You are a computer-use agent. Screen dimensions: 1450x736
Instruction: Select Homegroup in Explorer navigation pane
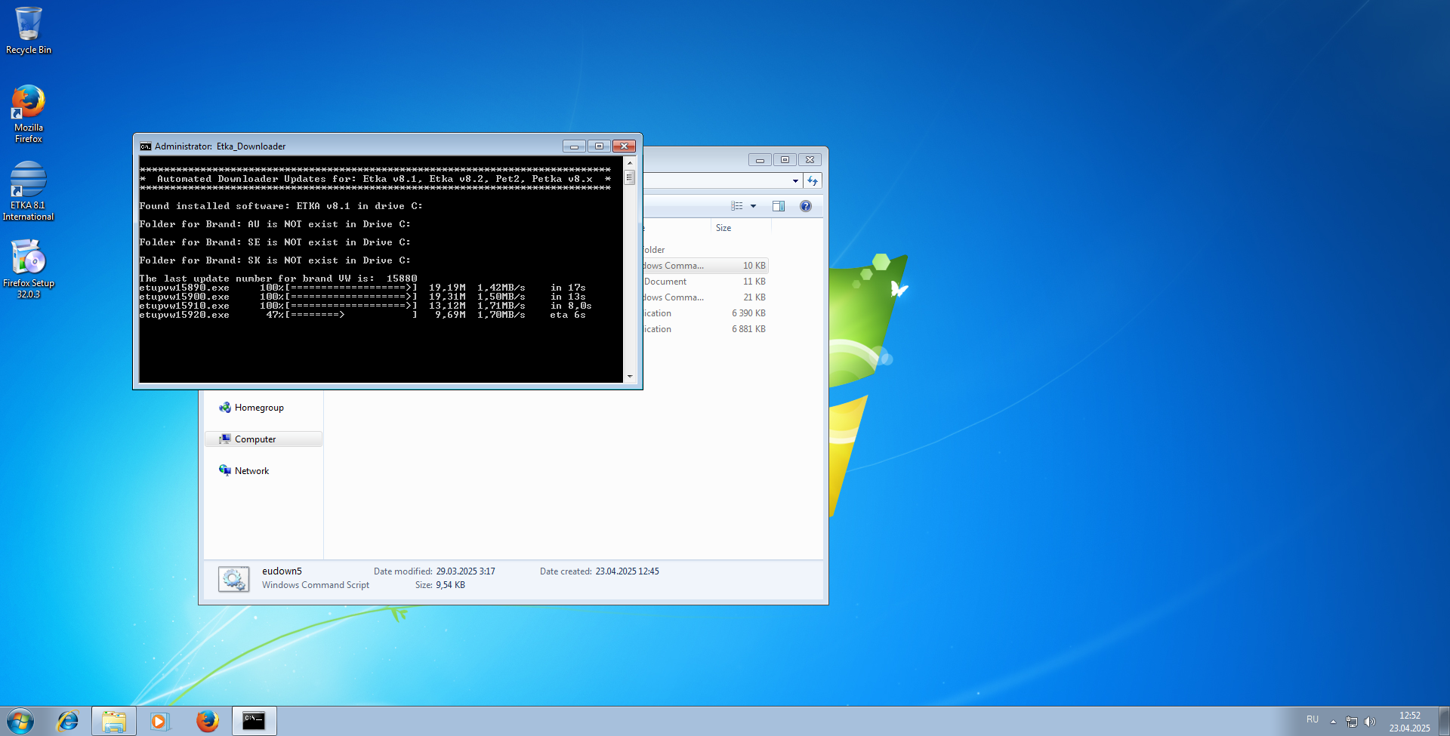(x=258, y=408)
